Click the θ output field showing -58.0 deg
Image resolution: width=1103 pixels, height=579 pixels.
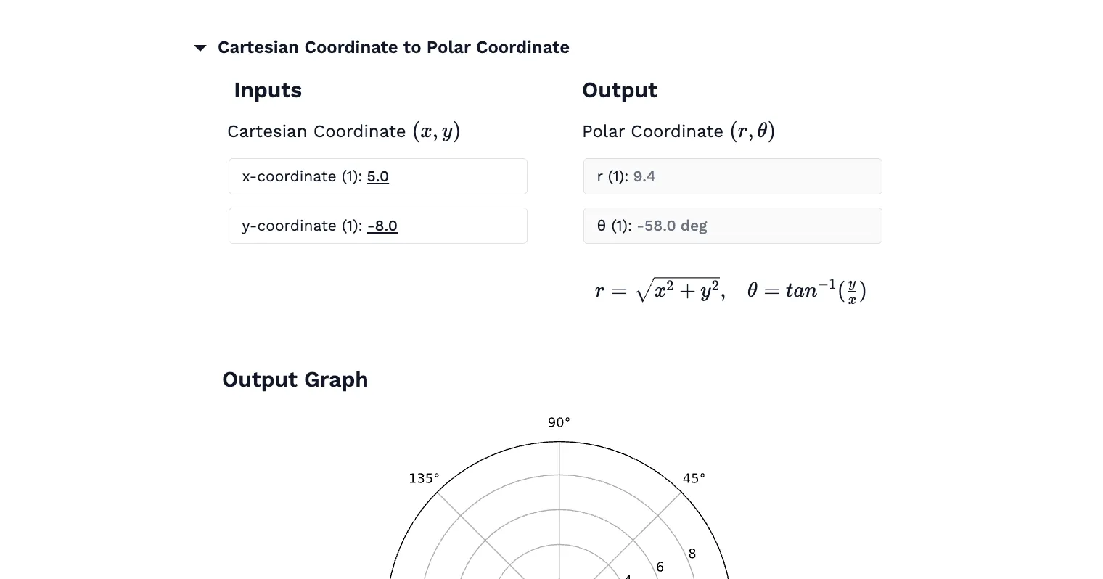tap(732, 226)
